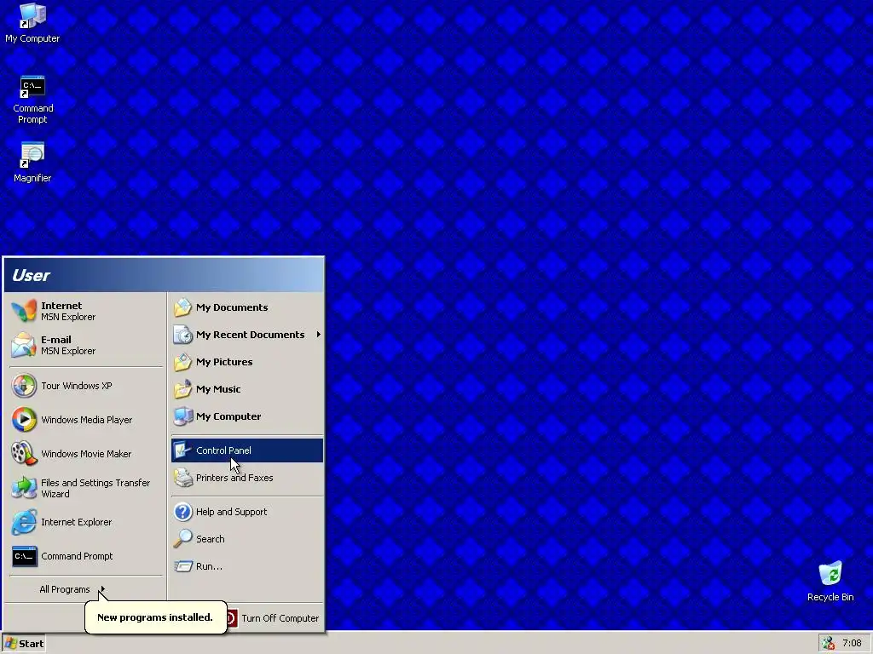Screen dimensions: 873x654
Task: Click taskbar clock showing 7:08
Action: [852, 644]
